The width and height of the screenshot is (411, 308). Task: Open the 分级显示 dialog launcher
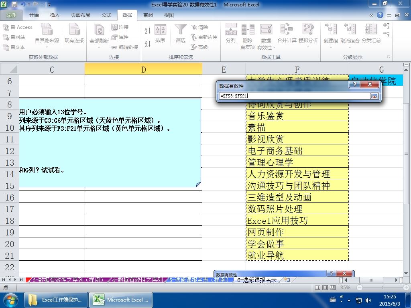click(x=389, y=57)
